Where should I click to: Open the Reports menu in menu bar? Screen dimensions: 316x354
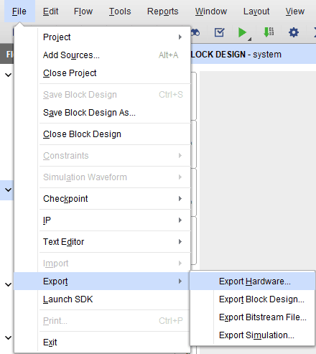click(x=163, y=11)
